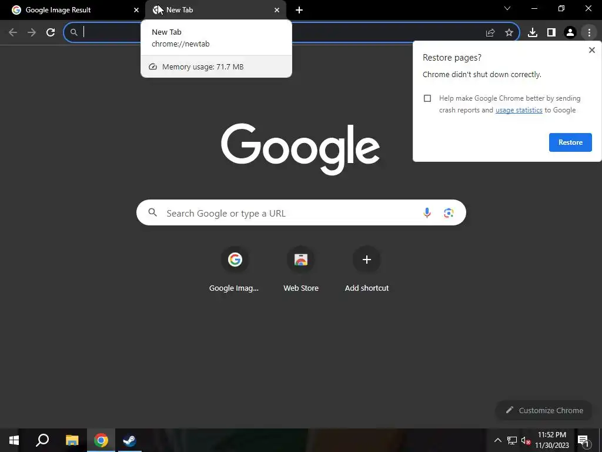The image size is (602, 452).
Task: Open File Explorer from taskbar
Action: click(72, 440)
